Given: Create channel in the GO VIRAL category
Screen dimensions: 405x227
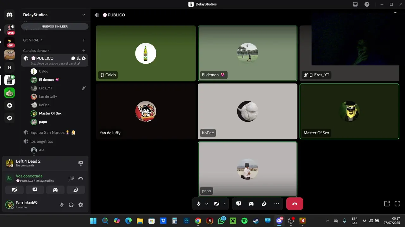Looking at the screenshot, I should click(84, 40).
